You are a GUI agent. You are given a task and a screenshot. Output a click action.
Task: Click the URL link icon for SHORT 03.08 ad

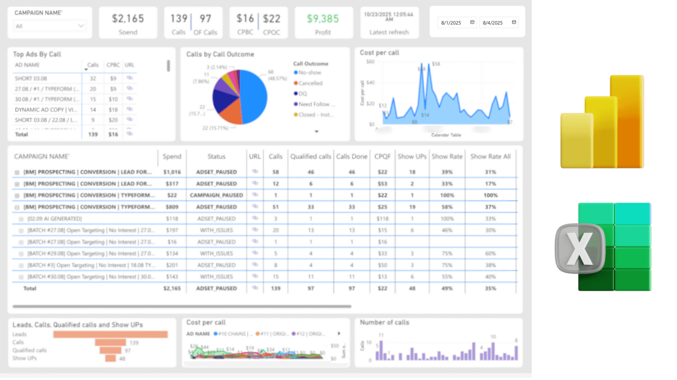(129, 78)
